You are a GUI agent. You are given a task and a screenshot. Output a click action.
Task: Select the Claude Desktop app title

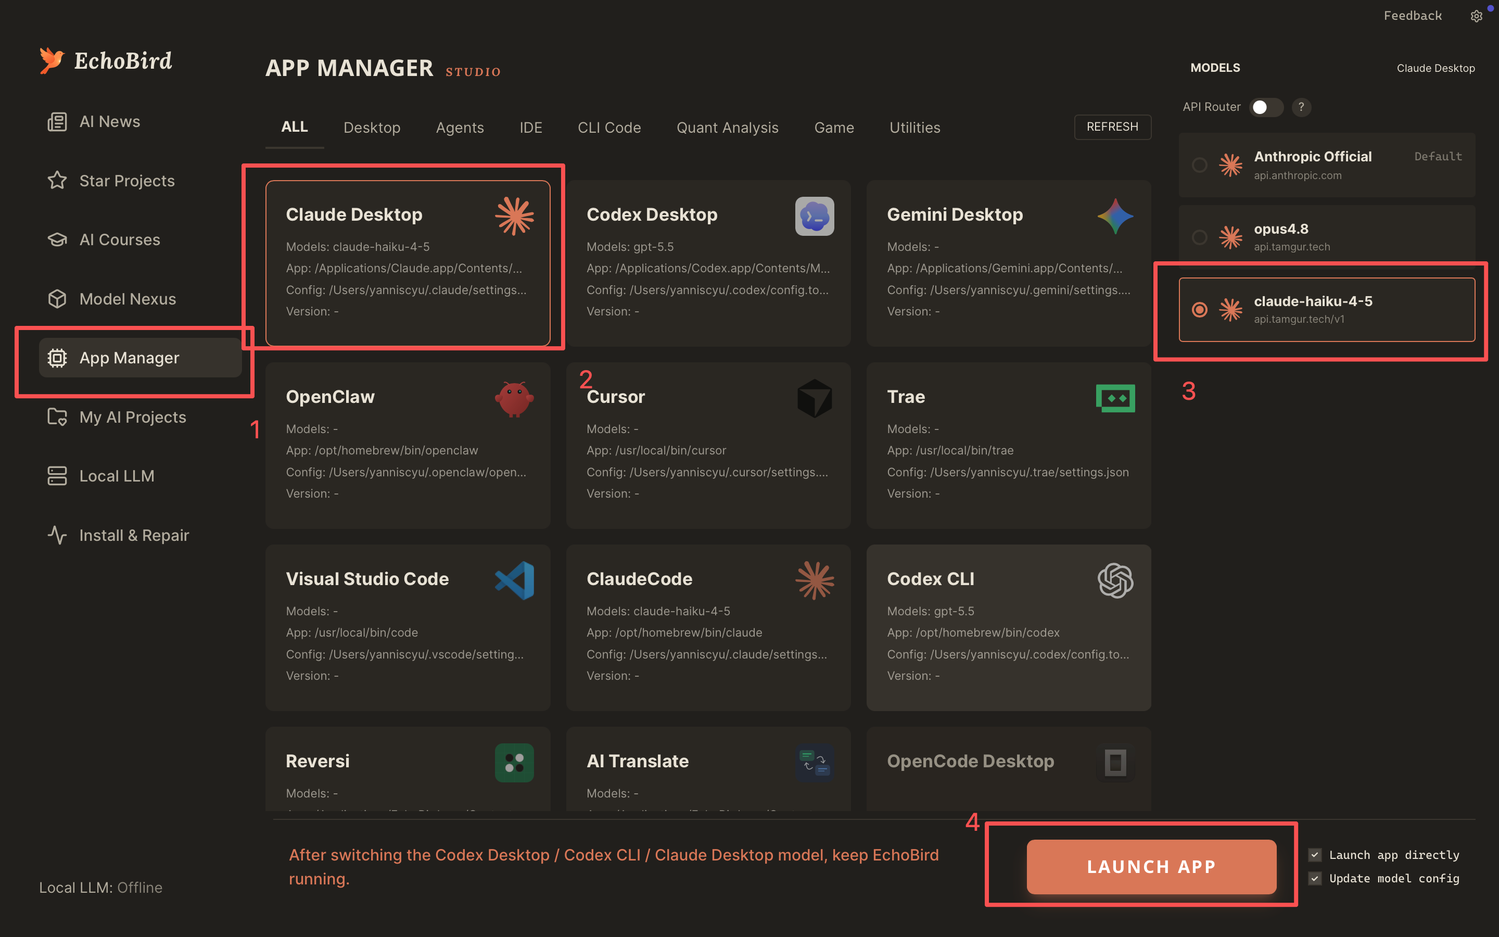click(x=354, y=214)
